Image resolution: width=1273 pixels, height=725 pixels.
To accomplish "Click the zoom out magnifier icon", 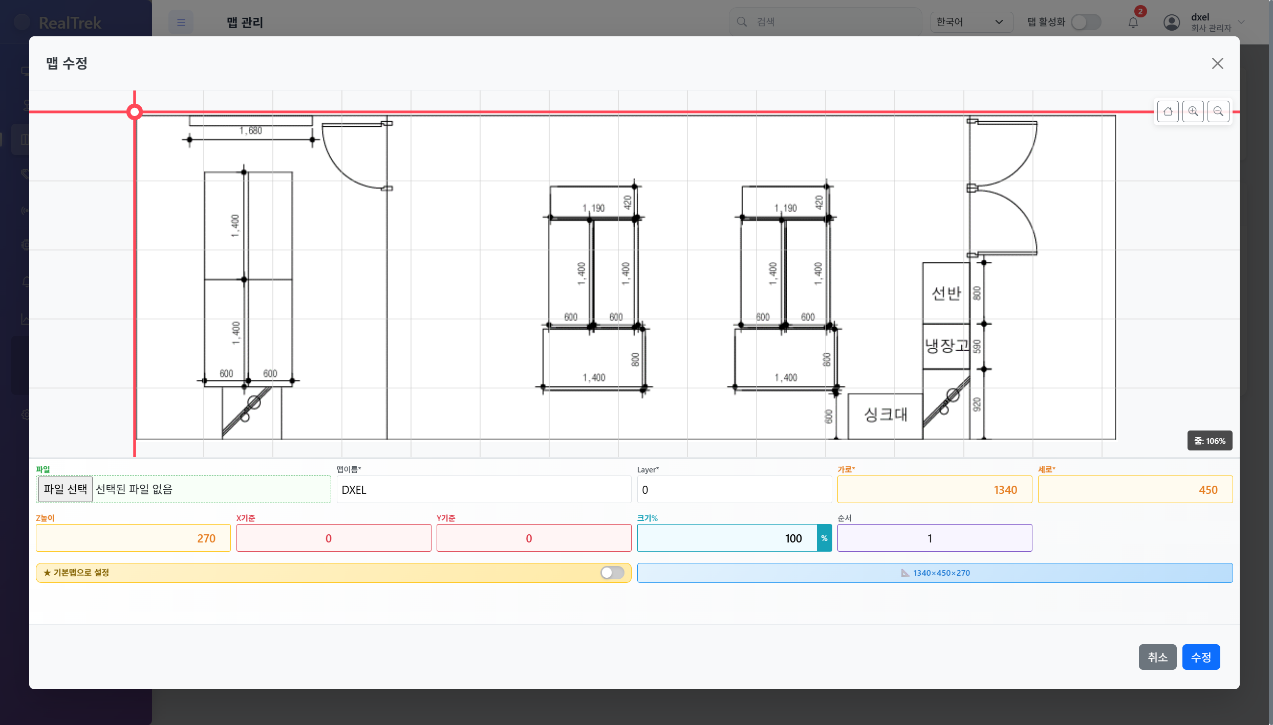I will [1218, 111].
